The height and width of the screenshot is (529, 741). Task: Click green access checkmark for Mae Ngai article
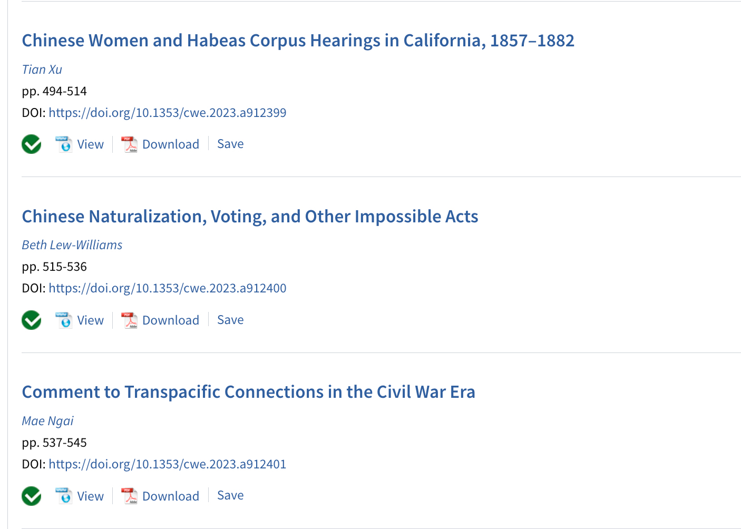[32, 496]
